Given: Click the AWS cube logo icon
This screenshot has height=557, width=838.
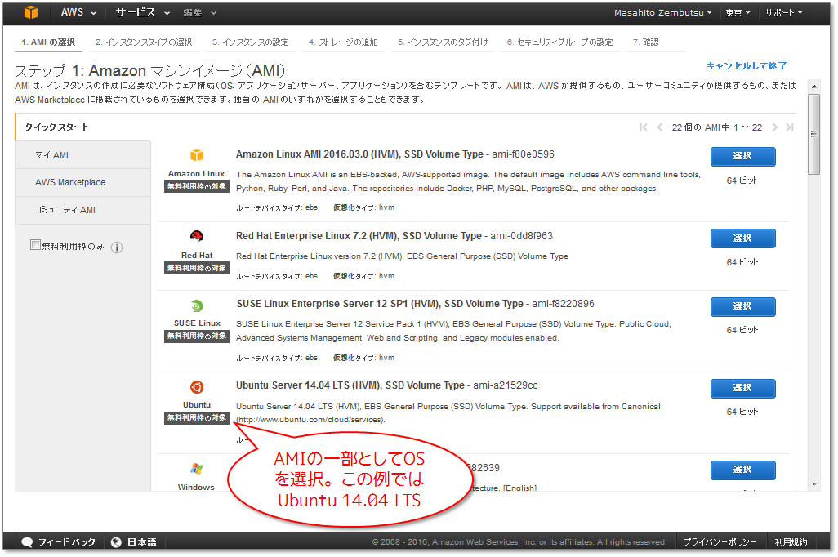Looking at the screenshot, I should tap(31, 12).
